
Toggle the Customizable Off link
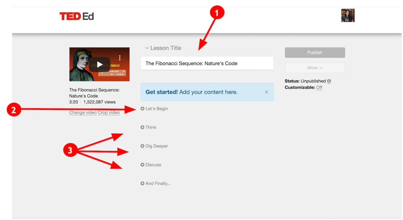pos(319,87)
